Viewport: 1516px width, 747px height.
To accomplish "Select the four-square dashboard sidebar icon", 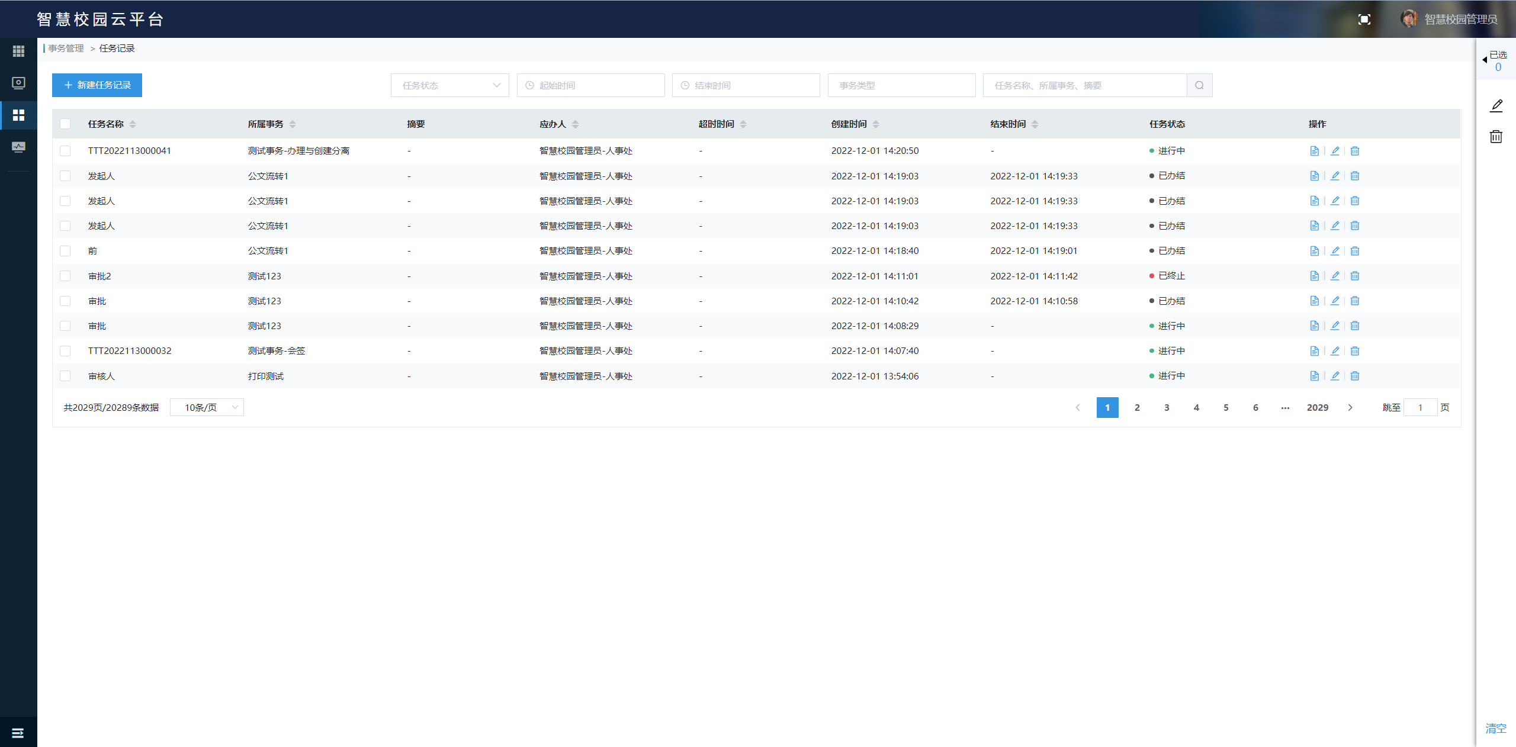I will click(x=18, y=115).
